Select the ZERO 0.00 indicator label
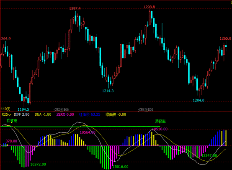The image size is (232, 170). click(x=65, y=114)
